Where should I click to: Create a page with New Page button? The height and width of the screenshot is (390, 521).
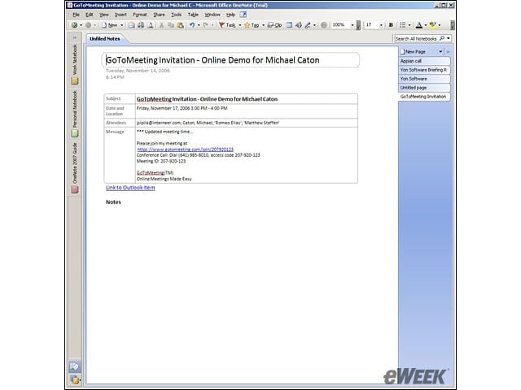pyautogui.click(x=413, y=52)
